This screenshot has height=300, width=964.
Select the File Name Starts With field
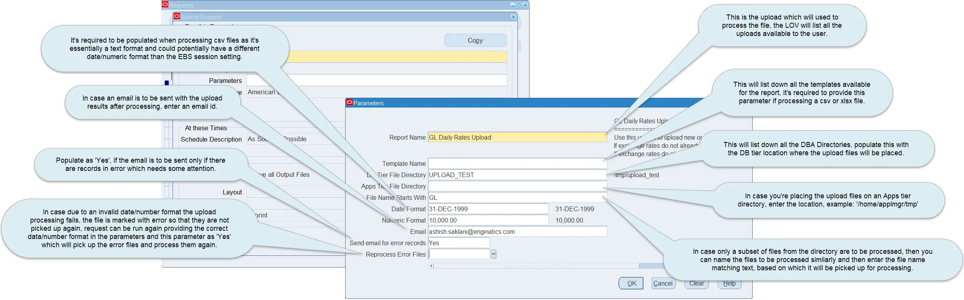click(x=517, y=198)
